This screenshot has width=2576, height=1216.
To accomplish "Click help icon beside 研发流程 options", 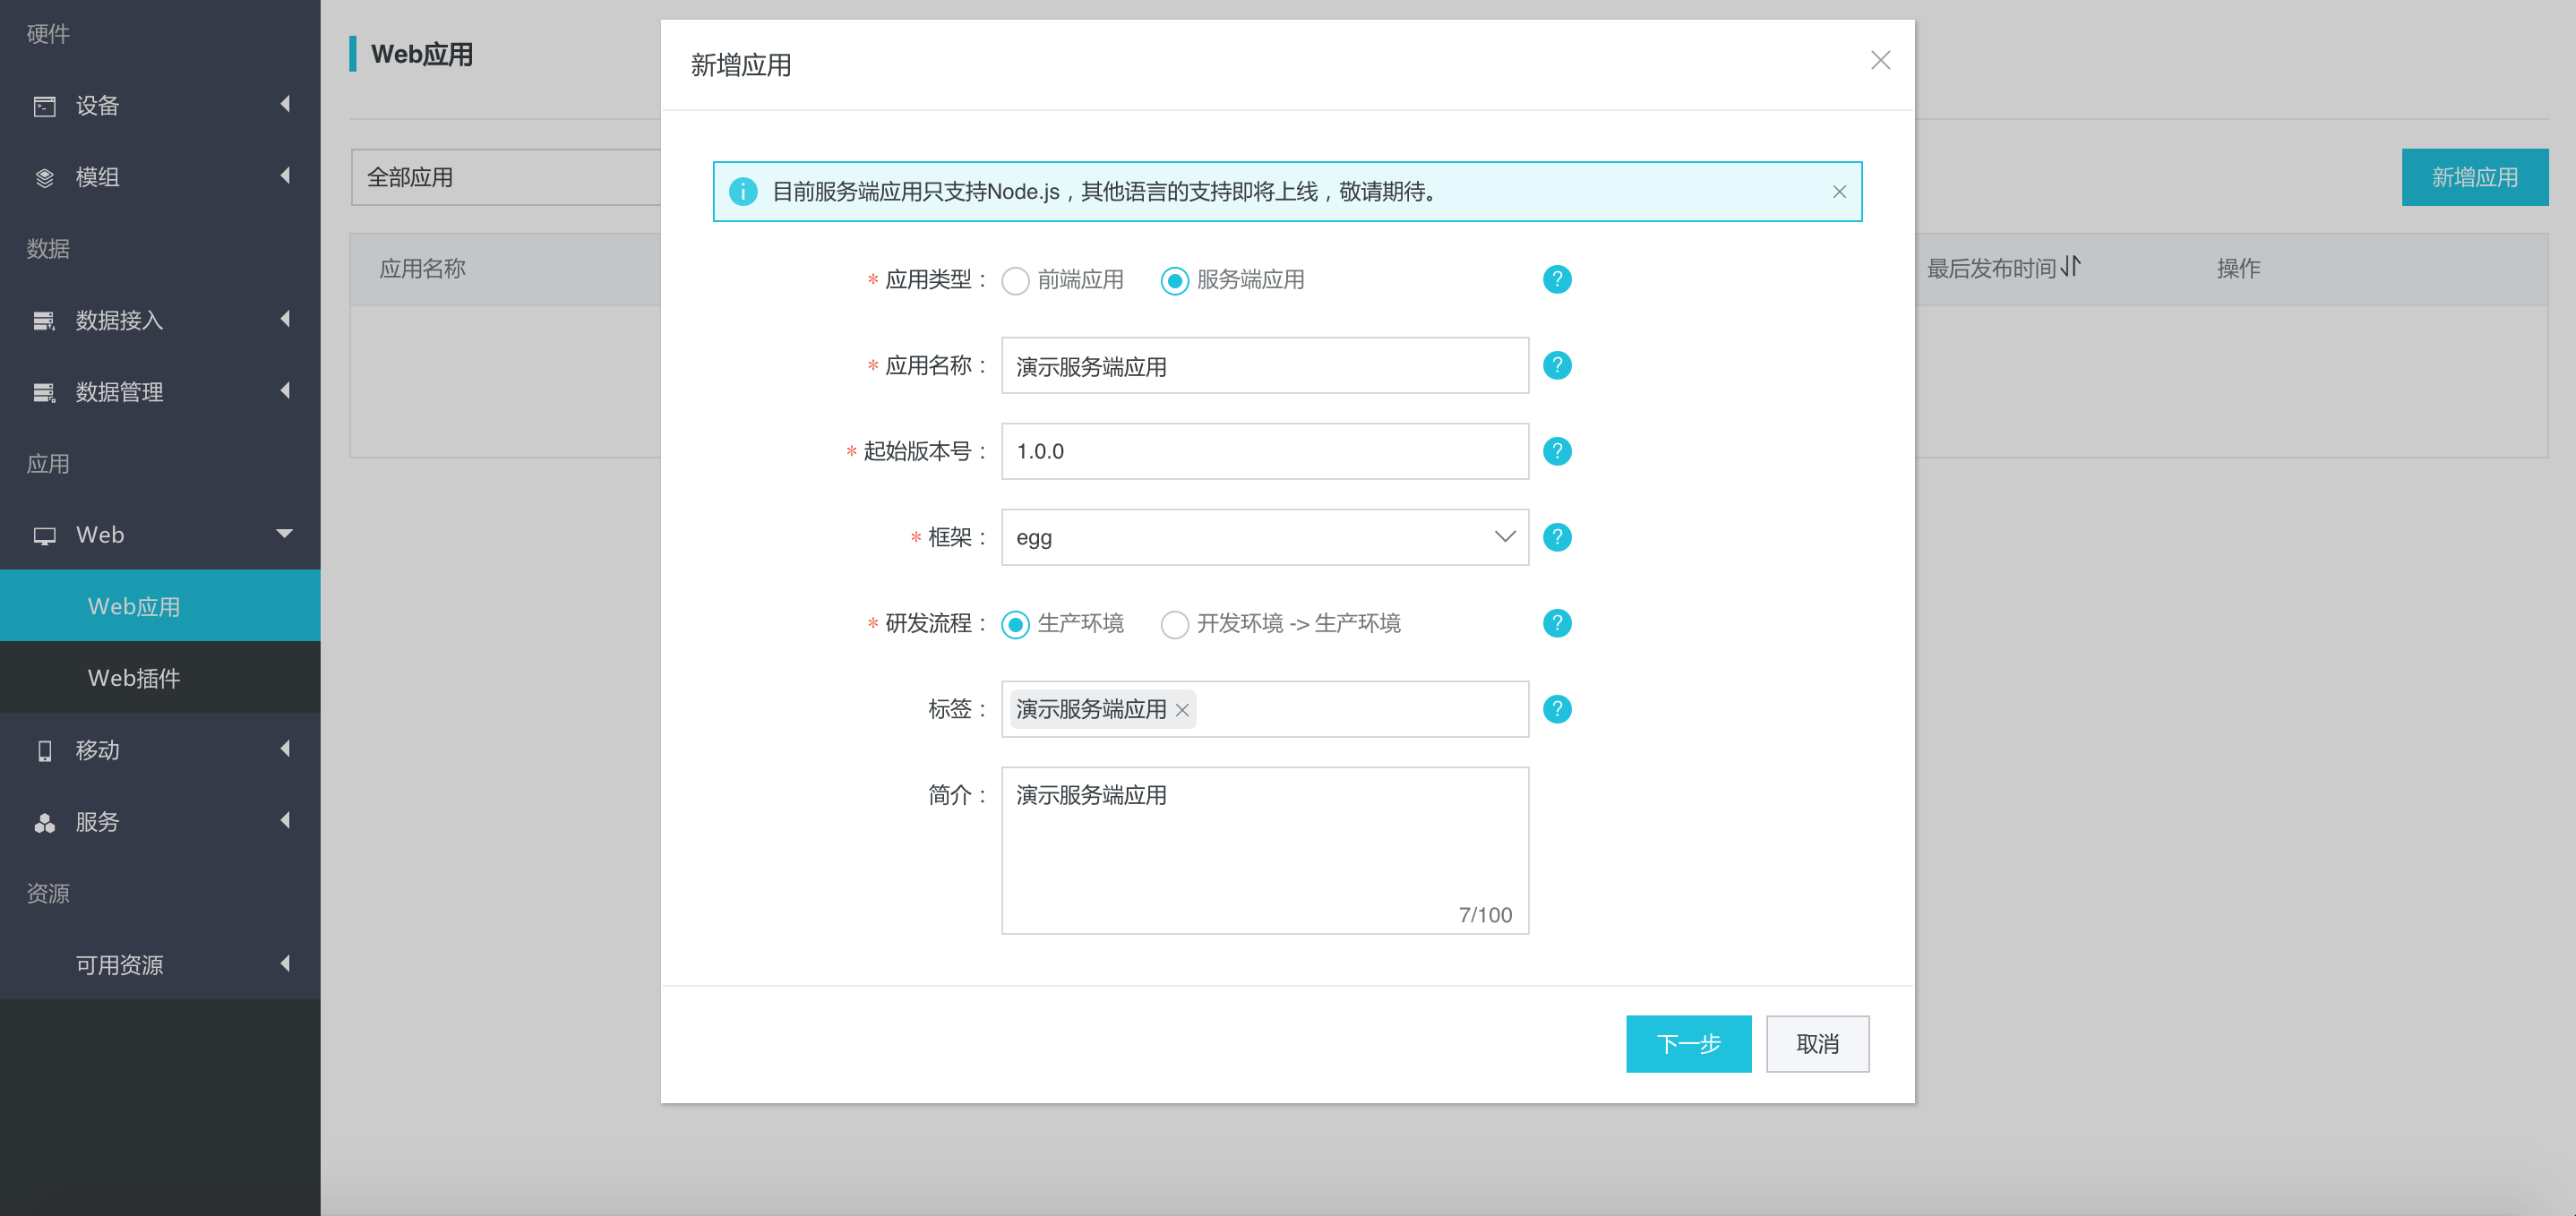I will (1556, 623).
